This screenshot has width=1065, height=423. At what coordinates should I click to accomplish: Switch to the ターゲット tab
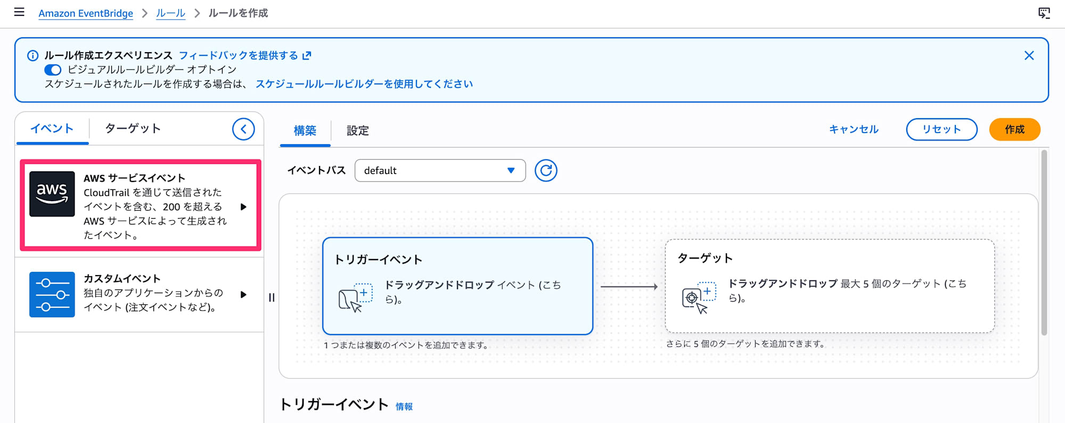tap(133, 129)
